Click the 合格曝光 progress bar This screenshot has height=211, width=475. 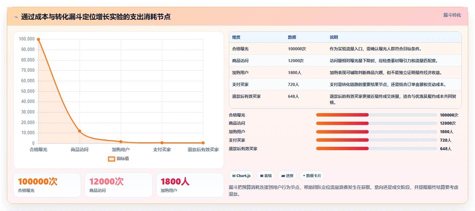click(377, 115)
